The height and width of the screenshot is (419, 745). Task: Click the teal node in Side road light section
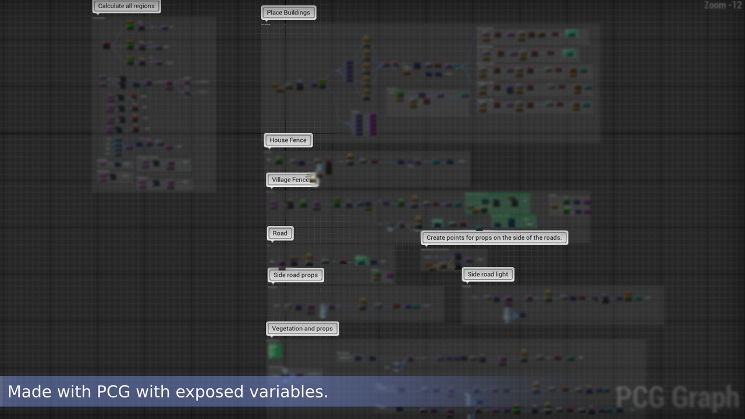coord(637,298)
